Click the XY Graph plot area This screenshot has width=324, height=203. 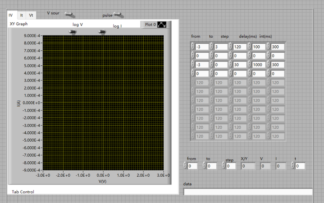[103, 102]
